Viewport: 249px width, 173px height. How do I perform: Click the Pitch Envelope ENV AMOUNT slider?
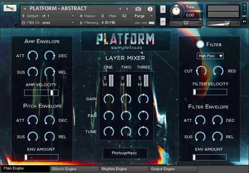point(41,157)
